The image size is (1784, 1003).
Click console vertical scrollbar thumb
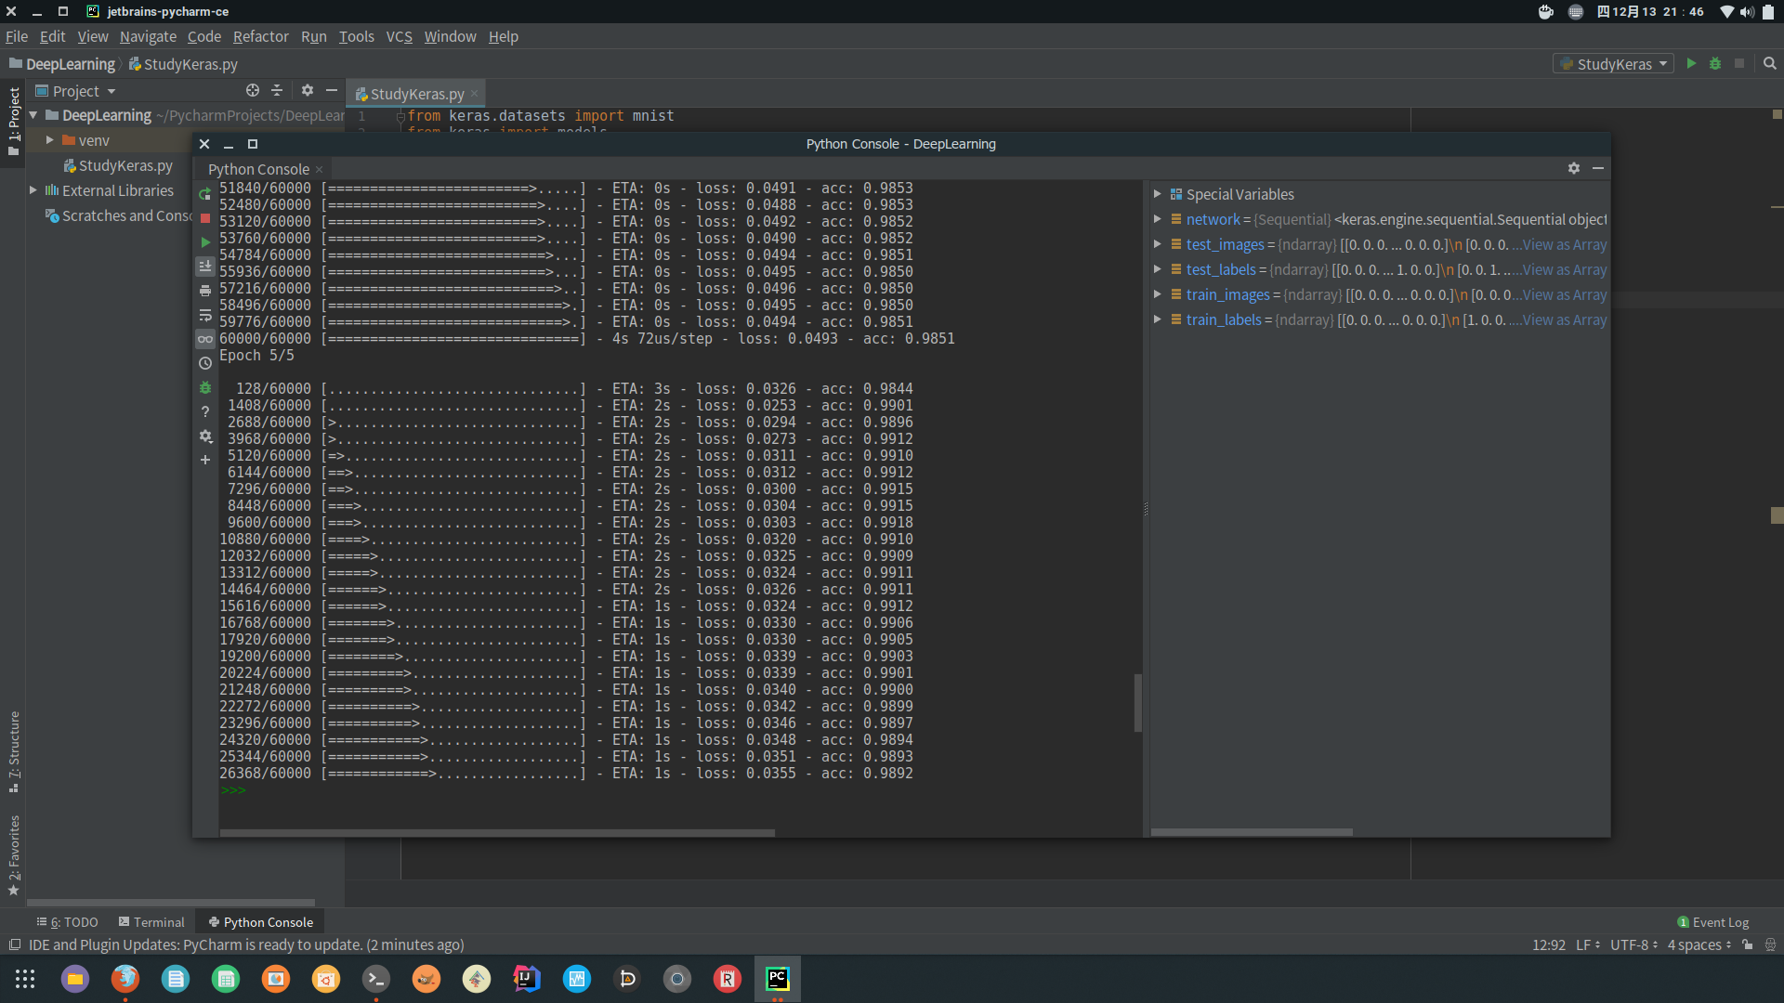(1137, 703)
